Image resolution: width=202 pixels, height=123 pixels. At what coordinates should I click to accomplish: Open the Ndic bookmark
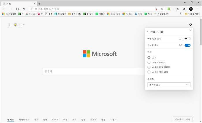148,14
